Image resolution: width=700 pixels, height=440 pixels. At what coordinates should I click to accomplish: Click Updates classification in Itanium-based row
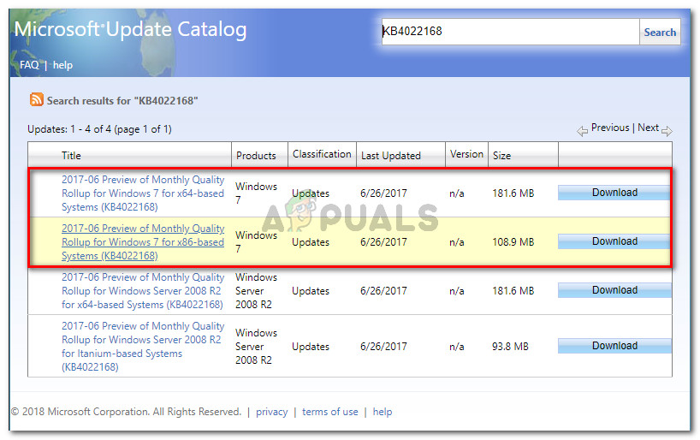311,346
